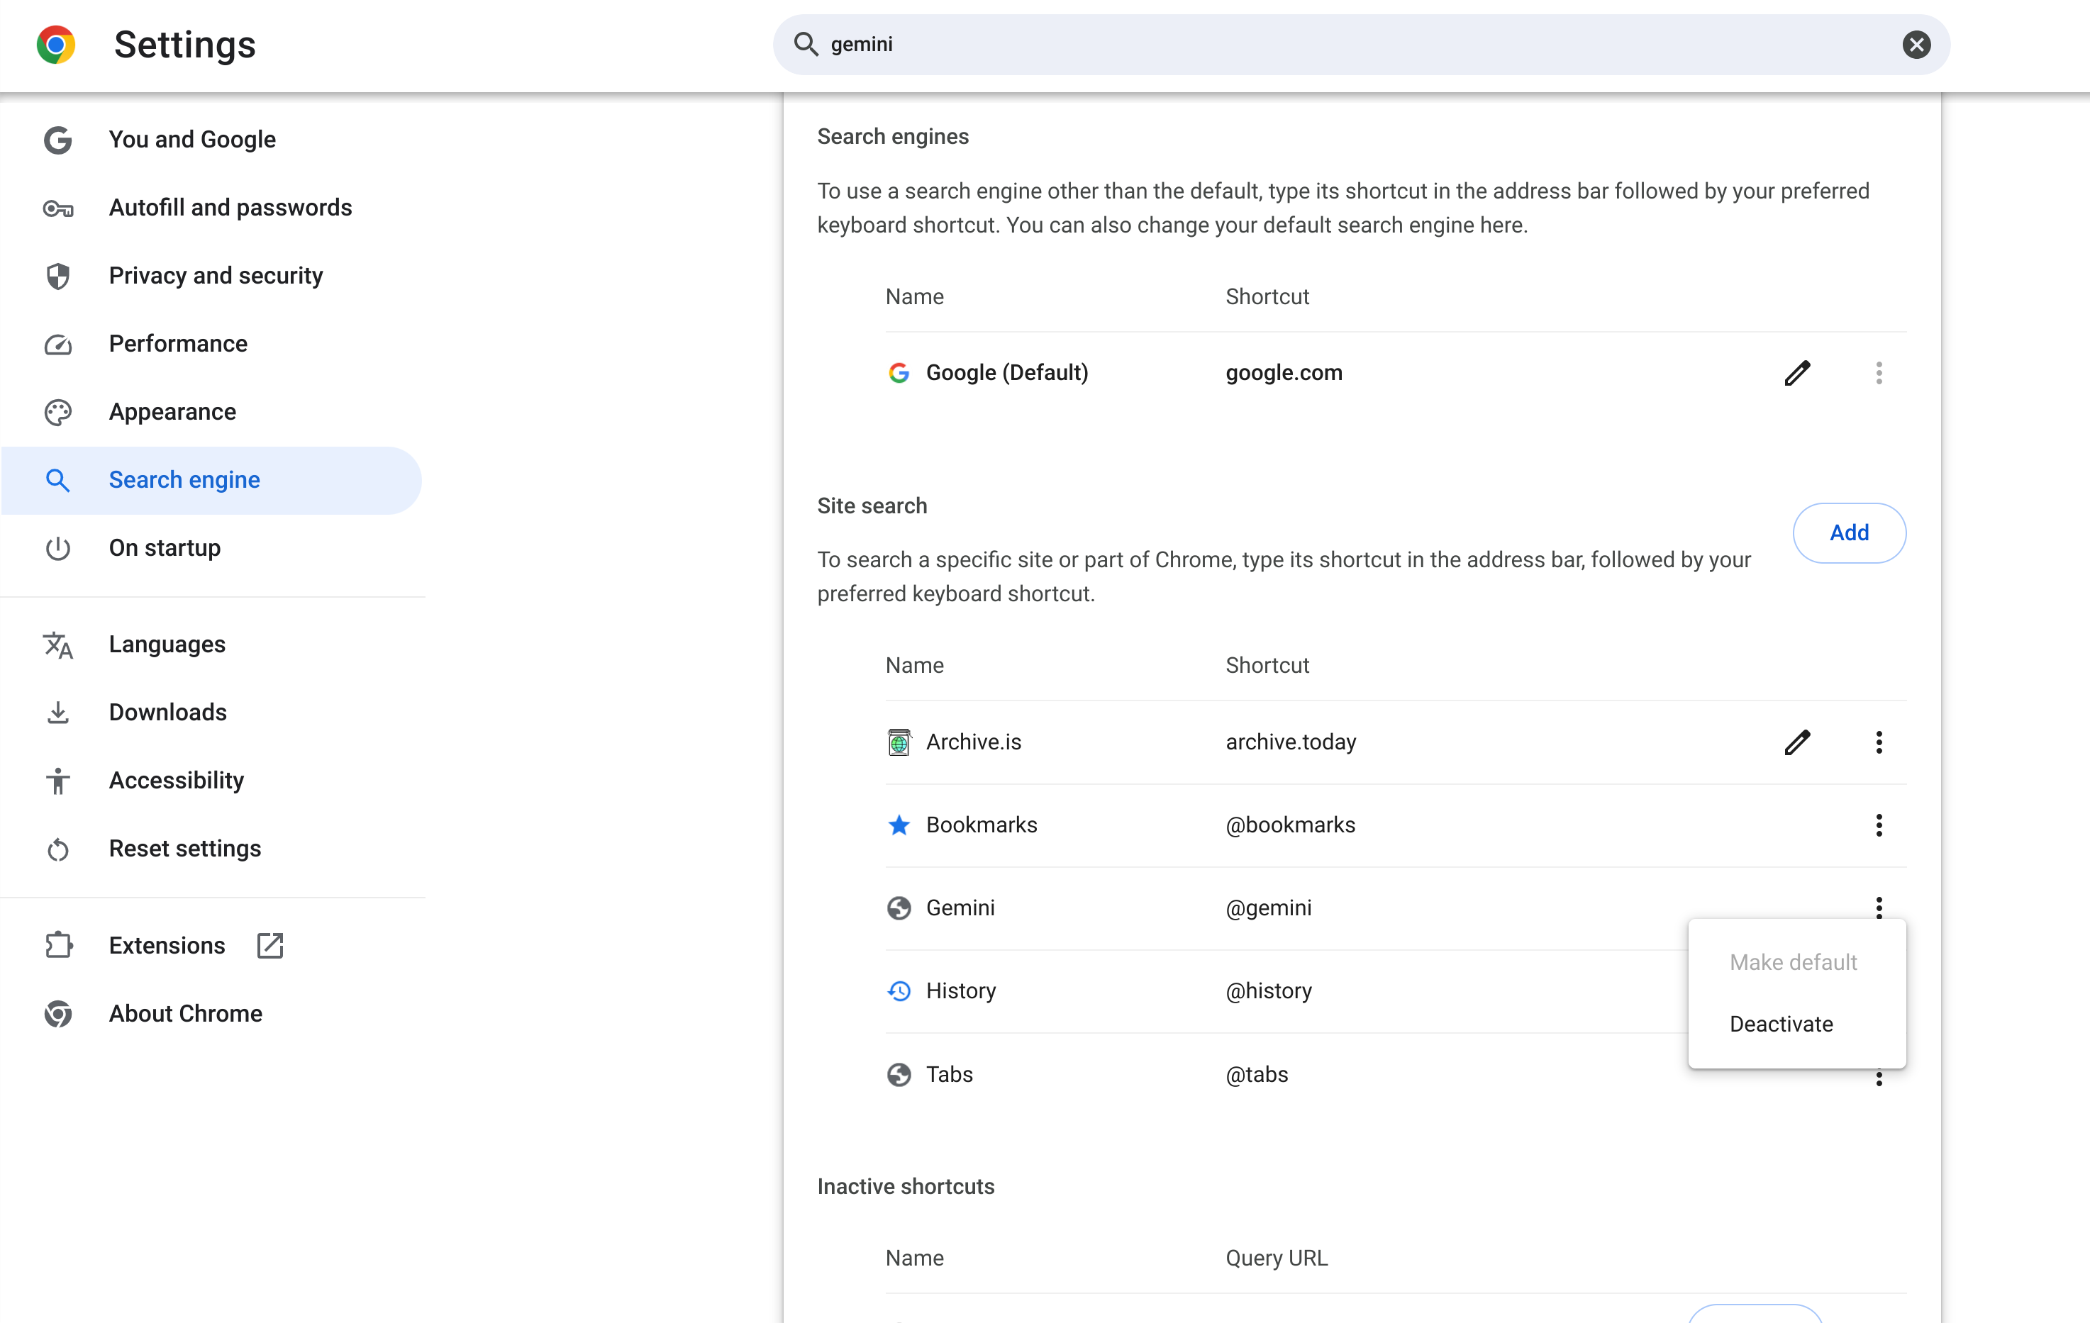2090x1323 pixels.
Task: Go to On startup settings
Action: pyautogui.click(x=164, y=548)
